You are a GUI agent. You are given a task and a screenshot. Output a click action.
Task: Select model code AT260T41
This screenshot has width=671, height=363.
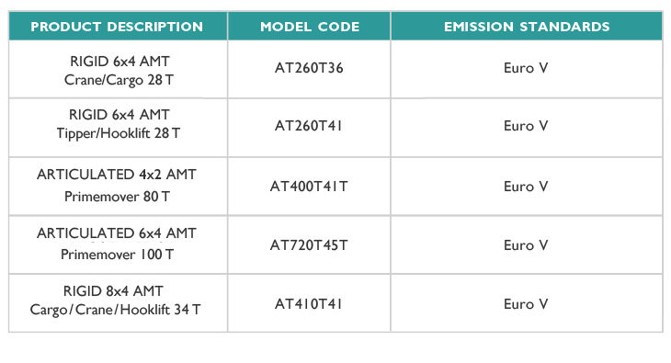(x=309, y=126)
